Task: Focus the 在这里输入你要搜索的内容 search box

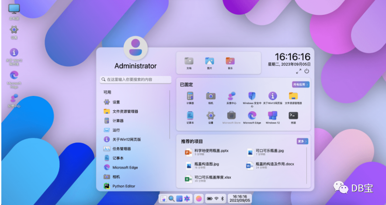Action: click(x=136, y=79)
